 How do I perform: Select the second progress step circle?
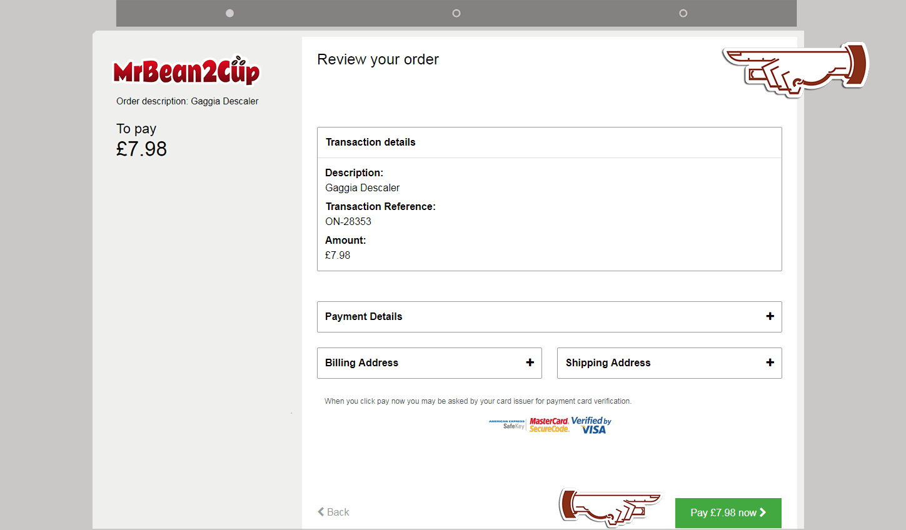456,12
